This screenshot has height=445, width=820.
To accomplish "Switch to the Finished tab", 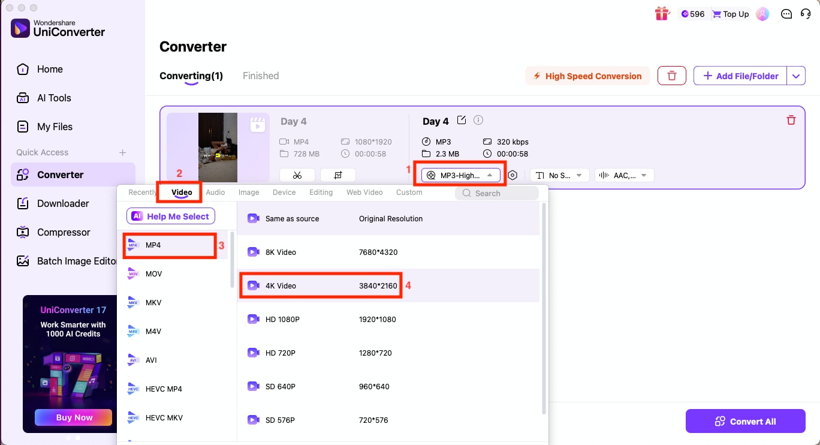I will [261, 76].
